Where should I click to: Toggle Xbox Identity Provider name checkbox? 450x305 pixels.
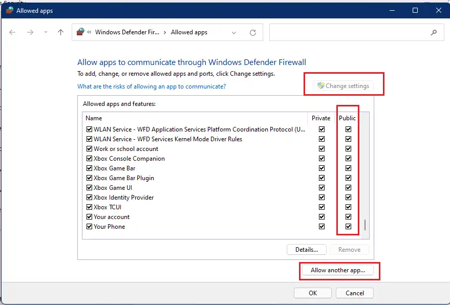(89, 198)
